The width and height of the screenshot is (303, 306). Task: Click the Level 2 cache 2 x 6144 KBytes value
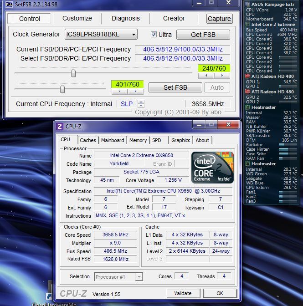187,251
